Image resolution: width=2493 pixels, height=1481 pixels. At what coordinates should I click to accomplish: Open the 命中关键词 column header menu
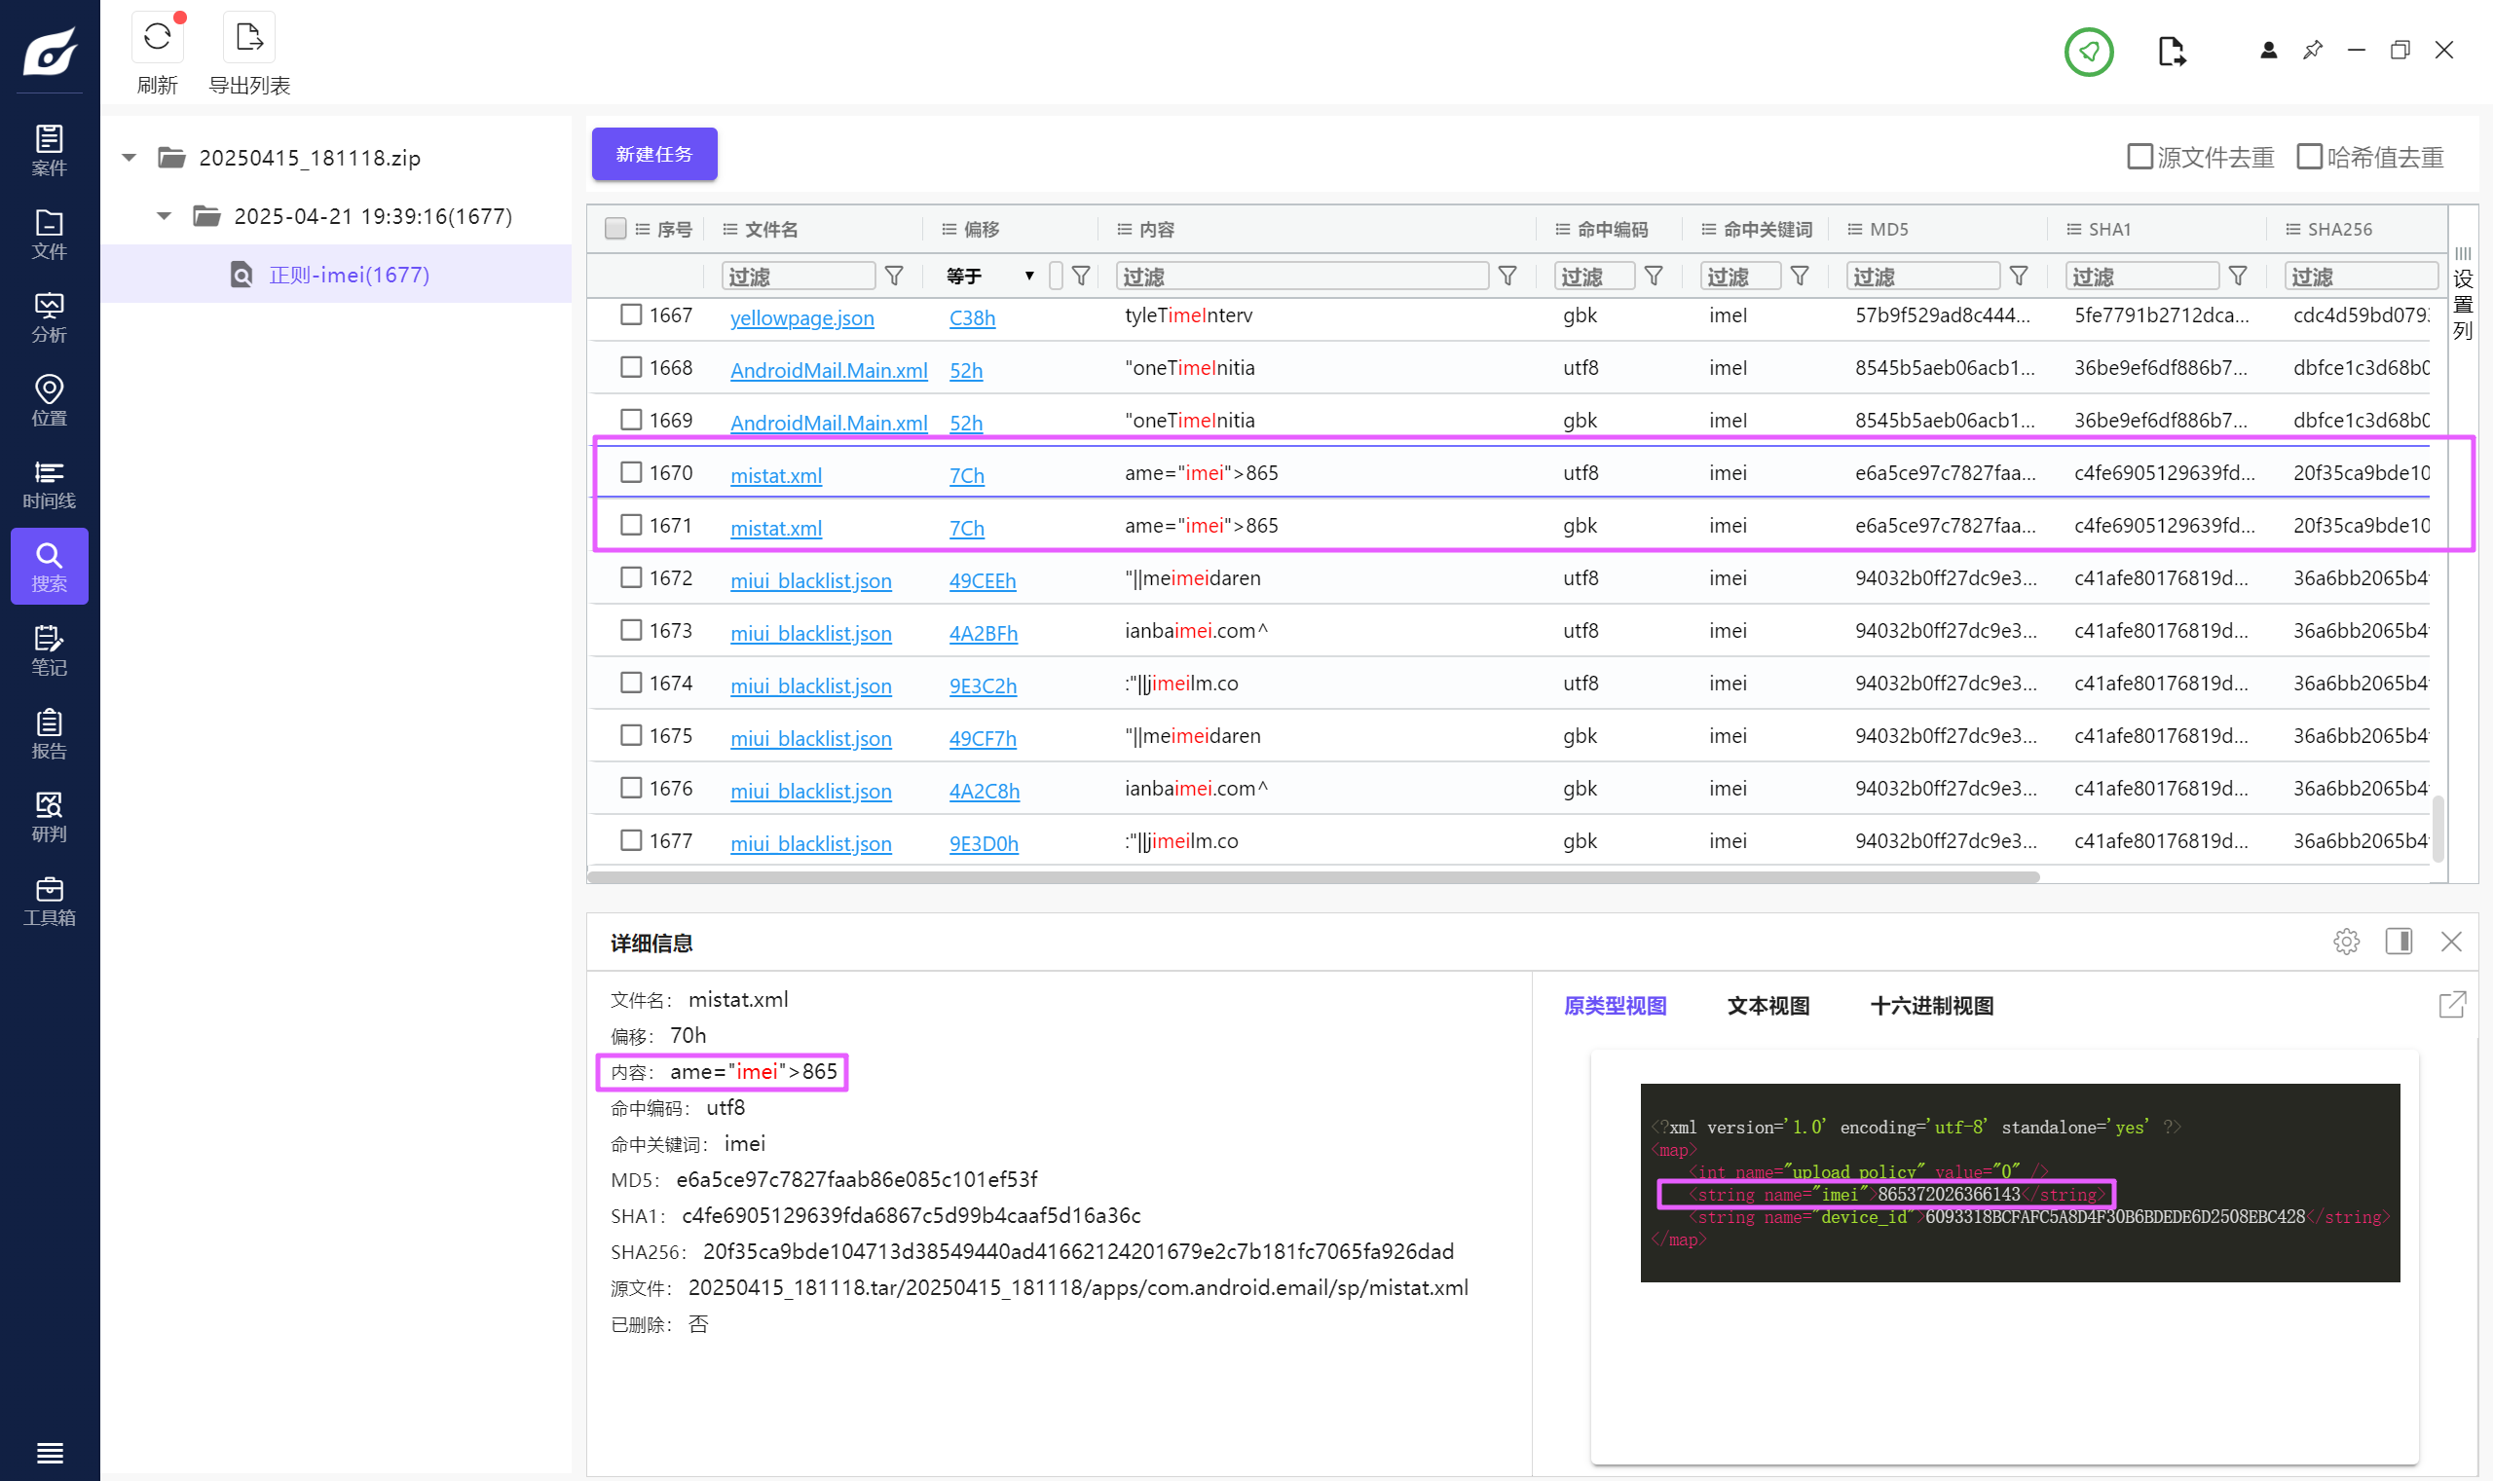(x=1707, y=230)
